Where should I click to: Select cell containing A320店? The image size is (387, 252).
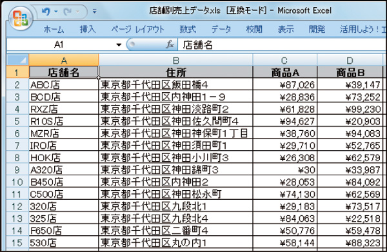64,170
